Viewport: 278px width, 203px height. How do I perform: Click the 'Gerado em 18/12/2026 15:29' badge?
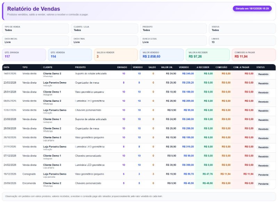(x=252, y=8)
